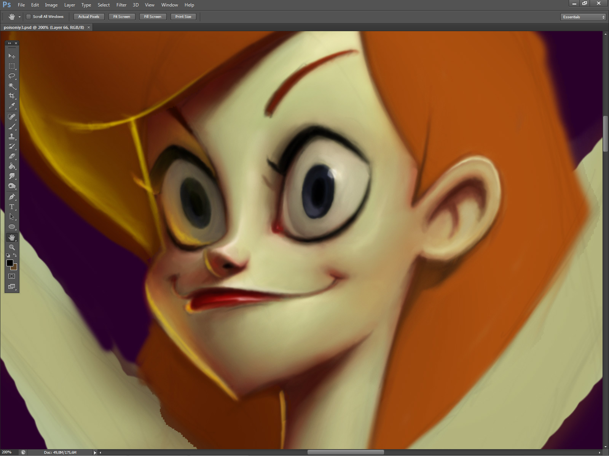Select the Lasso tool

pos(12,76)
